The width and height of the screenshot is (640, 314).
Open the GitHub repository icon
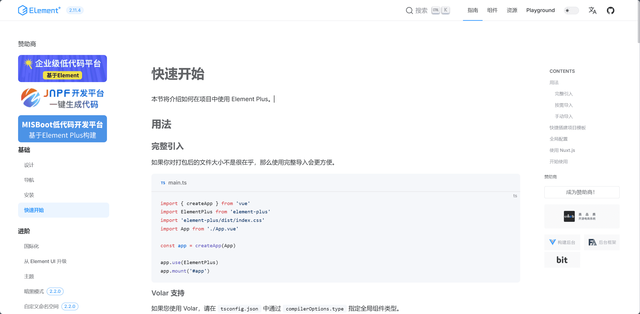pyautogui.click(x=610, y=10)
